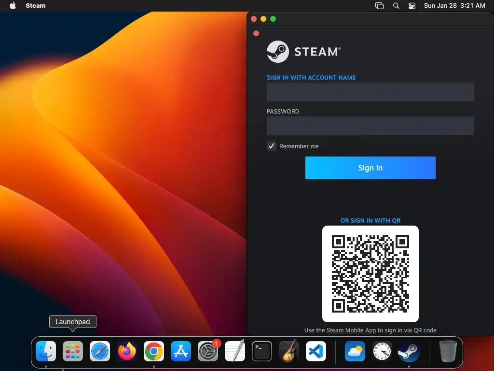Click the 'PASSWORD' label text

(283, 112)
